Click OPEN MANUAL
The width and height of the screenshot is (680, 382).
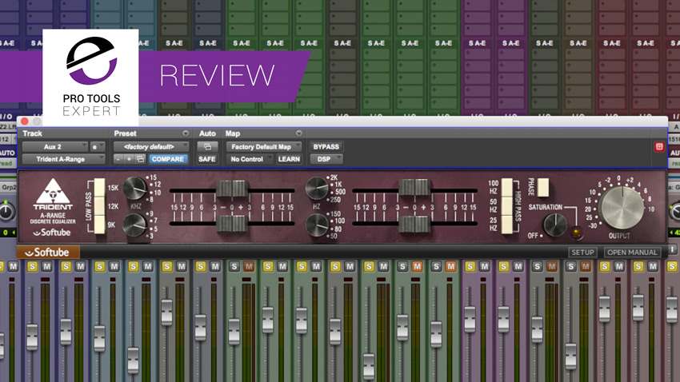click(632, 252)
